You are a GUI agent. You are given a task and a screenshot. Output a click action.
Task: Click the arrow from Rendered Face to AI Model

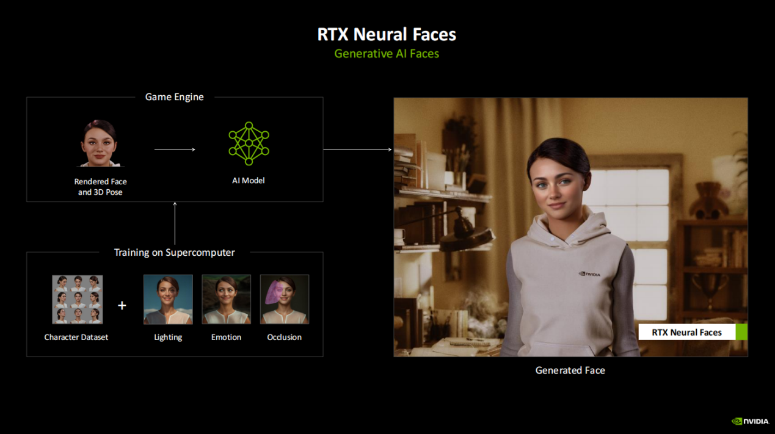pyautogui.click(x=175, y=149)
